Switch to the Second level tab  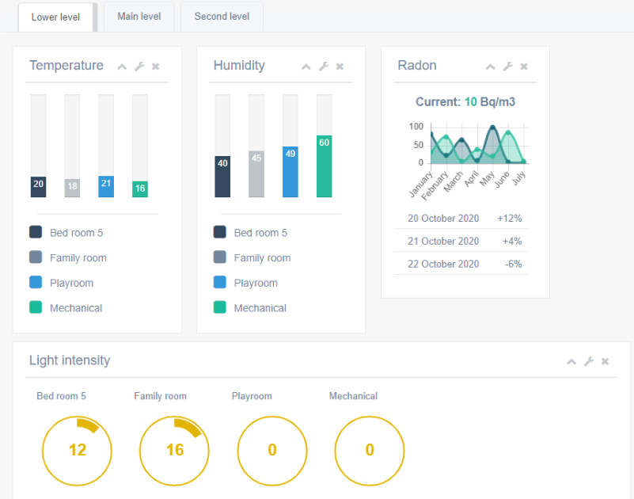click(x=222, y=16)
